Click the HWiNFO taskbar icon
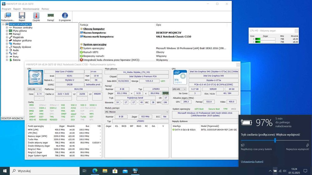The width and height of the screenshot is (312, 175). [135, 171]
